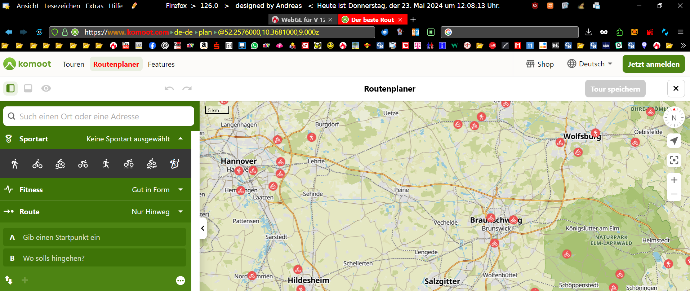Click the Jetzt anmelden button

click(653, 64)
